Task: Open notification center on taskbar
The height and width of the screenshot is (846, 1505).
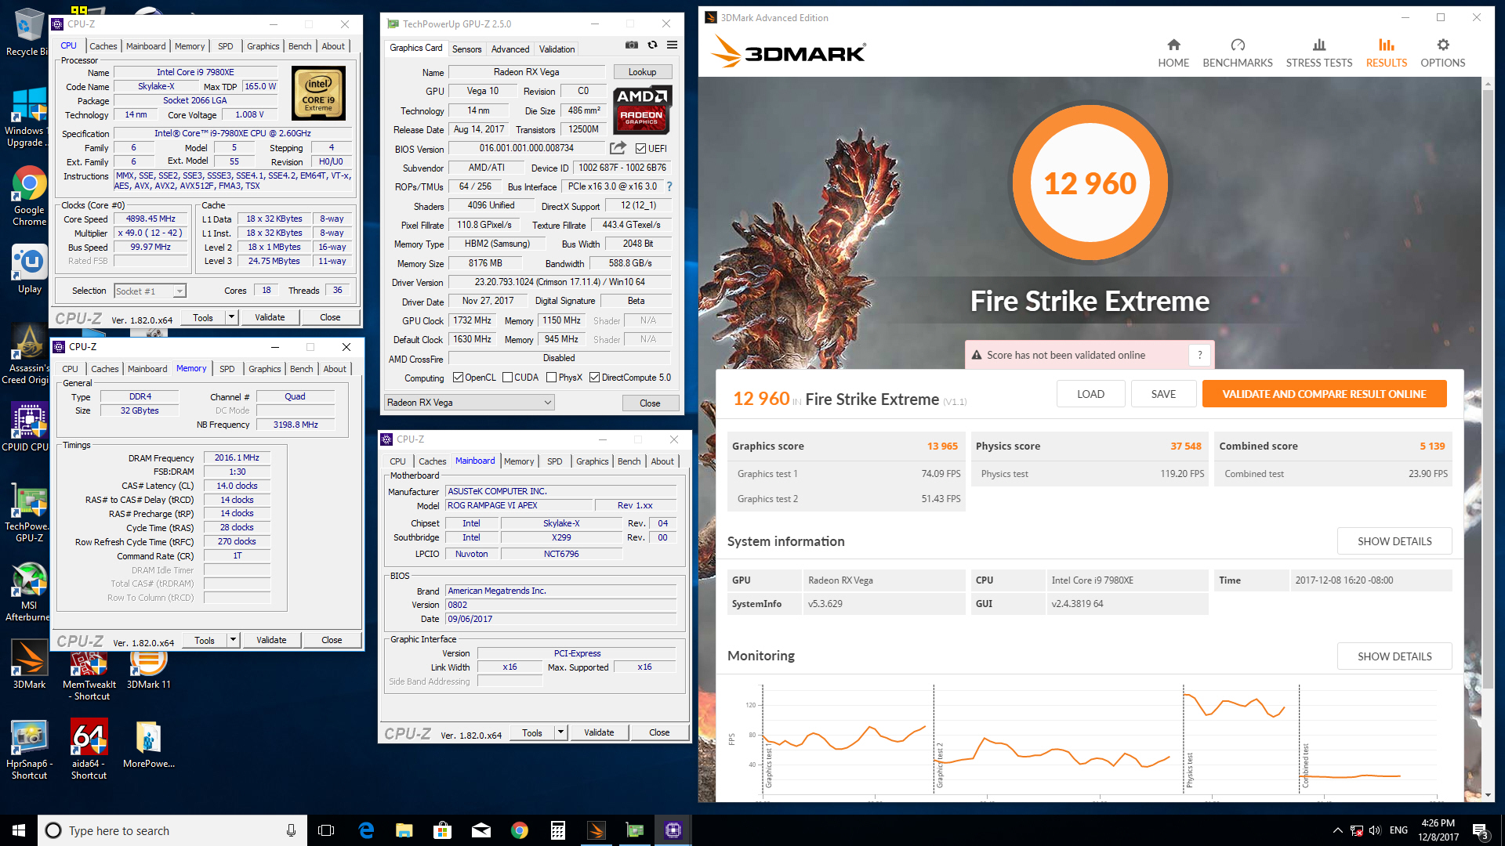Action: [1480, 830]
